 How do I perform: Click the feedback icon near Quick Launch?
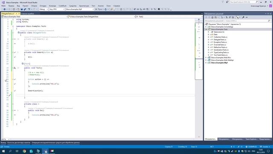coord(227,2)
